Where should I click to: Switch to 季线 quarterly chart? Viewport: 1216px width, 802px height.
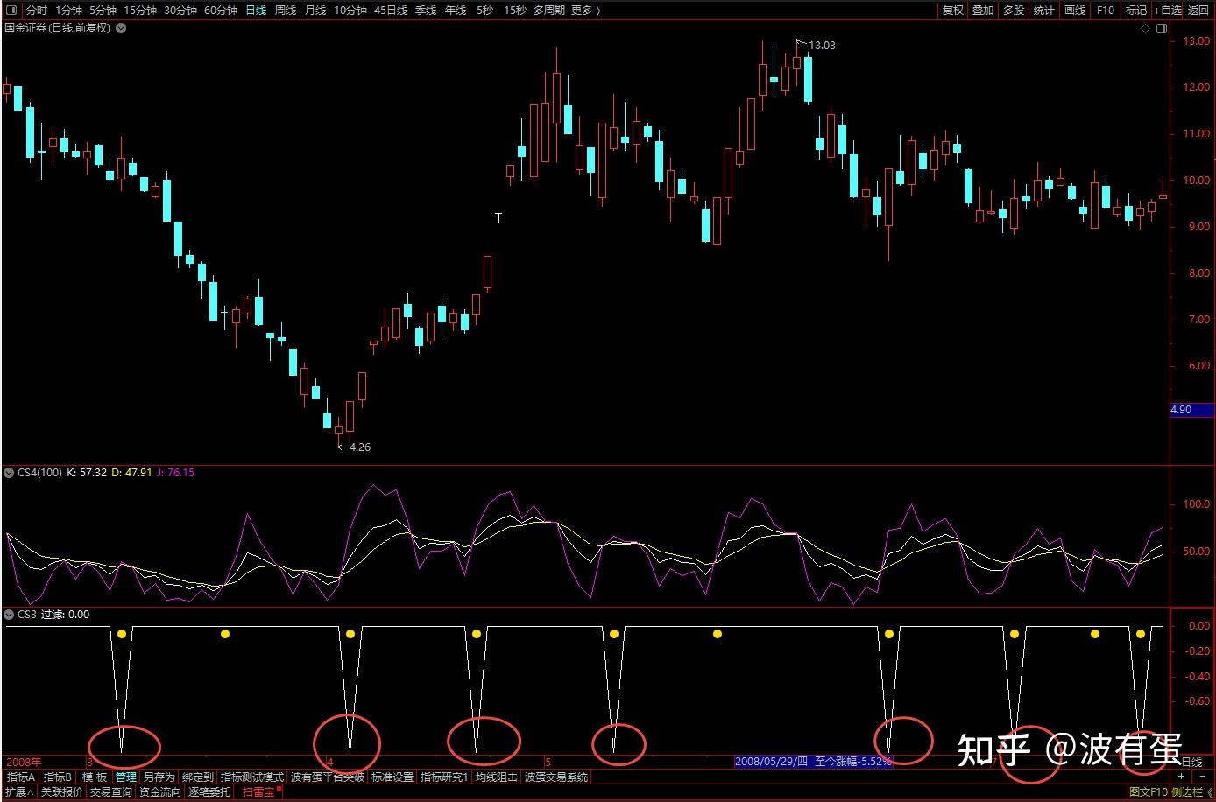pyautogui.click(x=426, y=11)
